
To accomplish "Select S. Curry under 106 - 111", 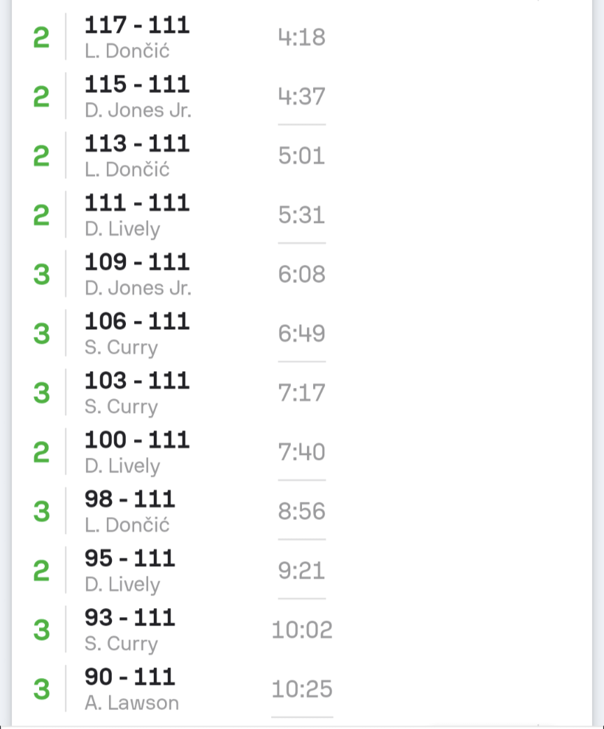I will (121, 348).
